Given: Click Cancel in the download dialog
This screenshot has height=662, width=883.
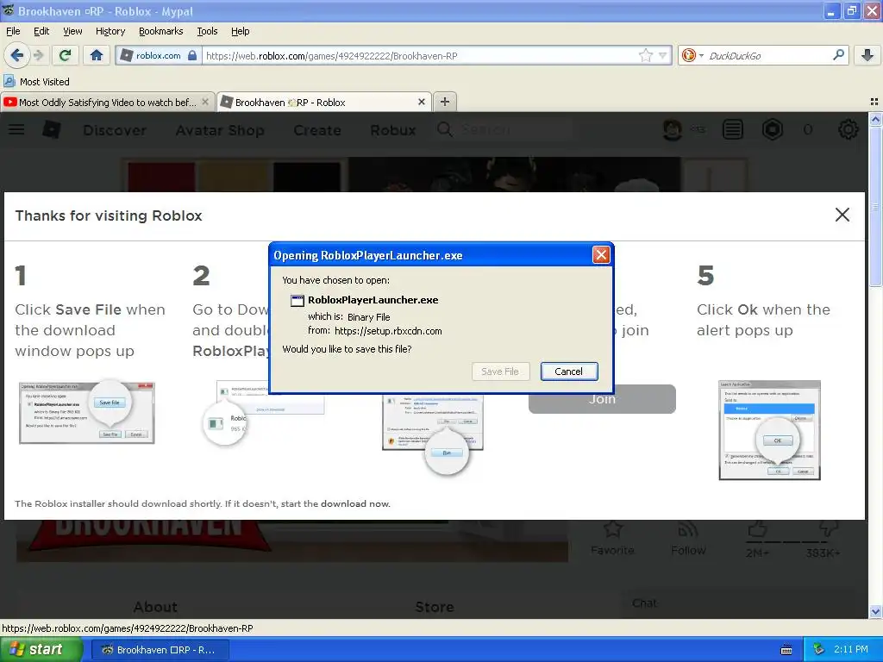Looking at the screenshot, I should point(569,371).
